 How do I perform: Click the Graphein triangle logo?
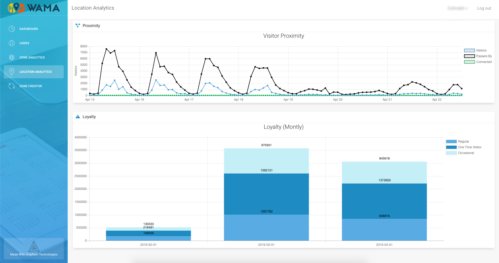coord(34,246)
